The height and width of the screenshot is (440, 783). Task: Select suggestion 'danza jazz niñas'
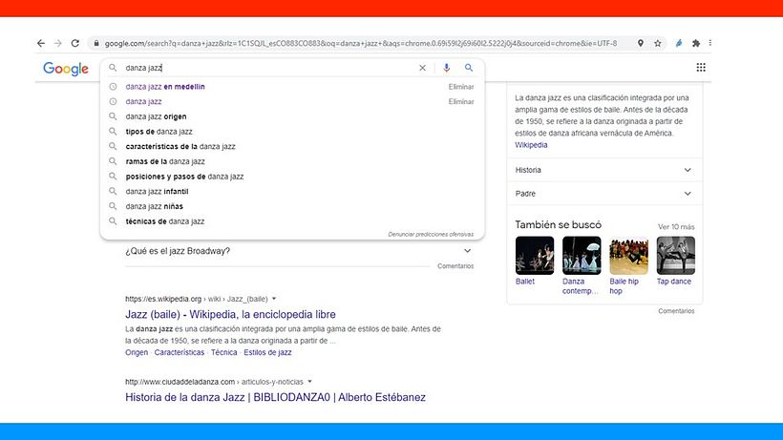point(155,206)
